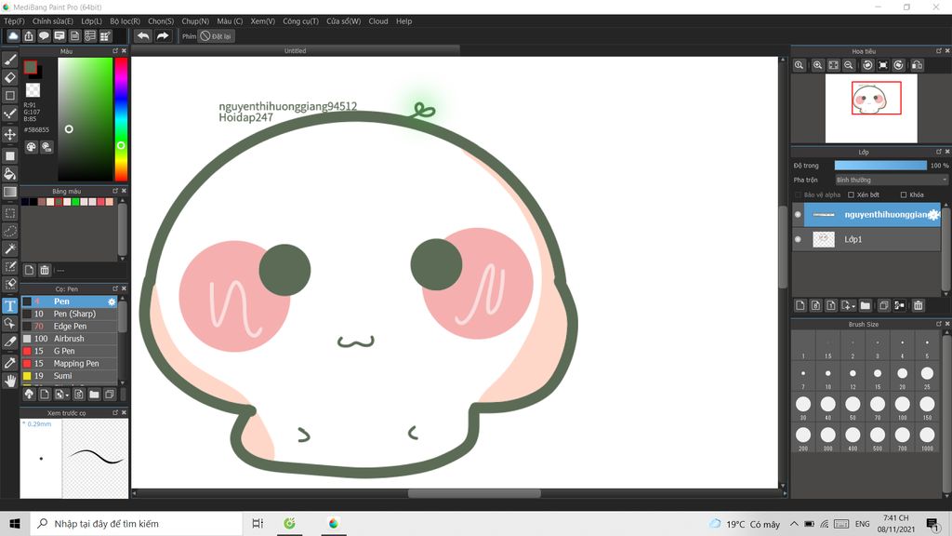Screen dimensions: 952x536
Task: Click the Undo arrow in the toolbar
Action: tap(143, 36)
